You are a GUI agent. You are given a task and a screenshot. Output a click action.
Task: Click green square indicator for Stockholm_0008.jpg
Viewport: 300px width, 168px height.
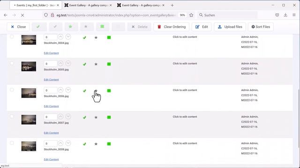click(x=109, y=144)
